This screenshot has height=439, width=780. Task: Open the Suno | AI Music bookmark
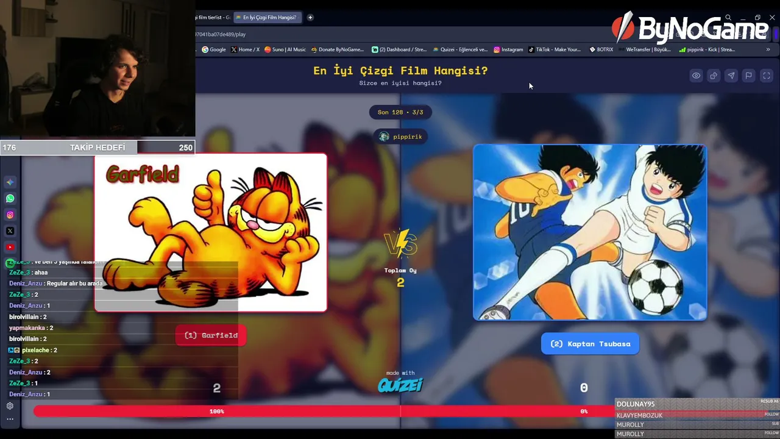click(285, 49)
